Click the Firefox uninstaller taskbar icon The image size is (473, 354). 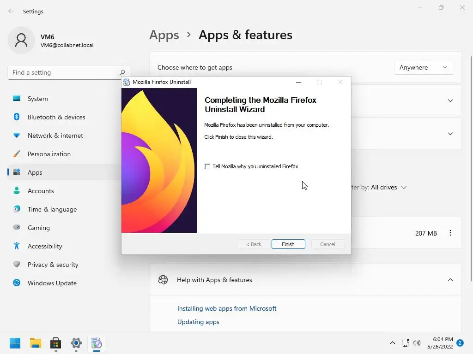97,343
